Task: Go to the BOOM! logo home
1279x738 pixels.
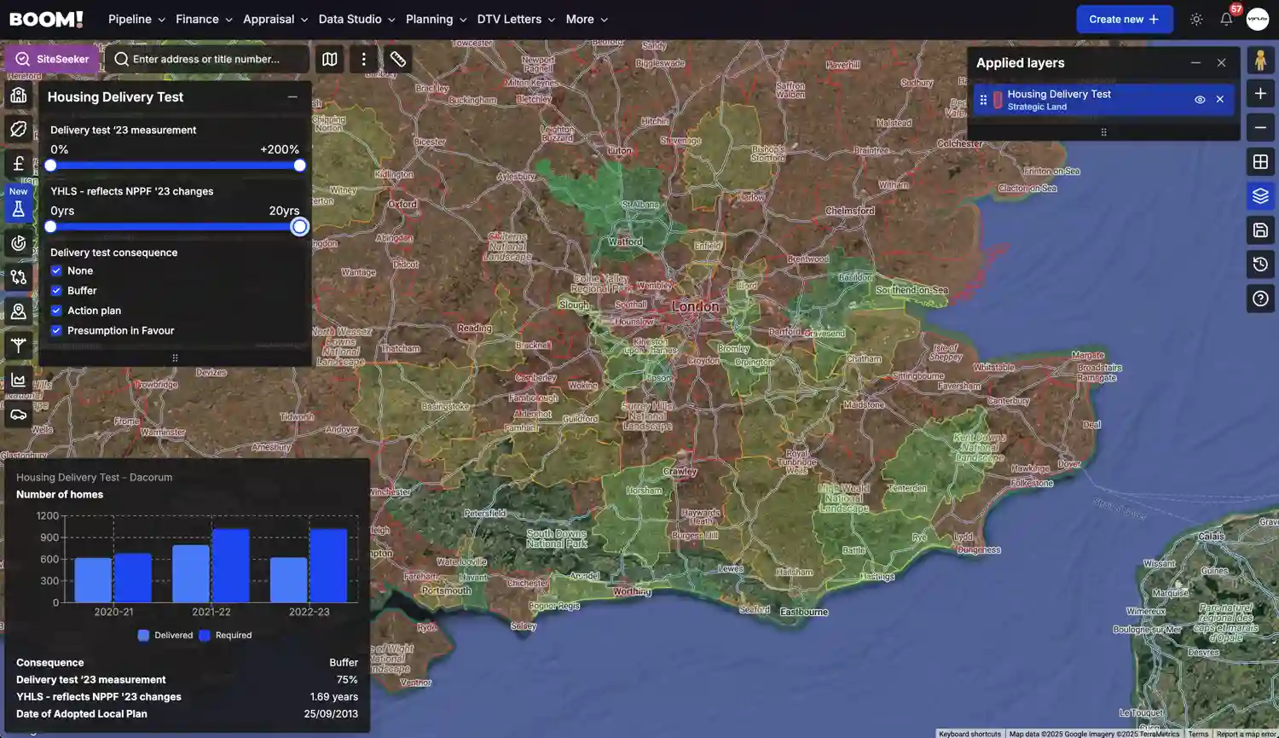Action: [x=46, y=19]
